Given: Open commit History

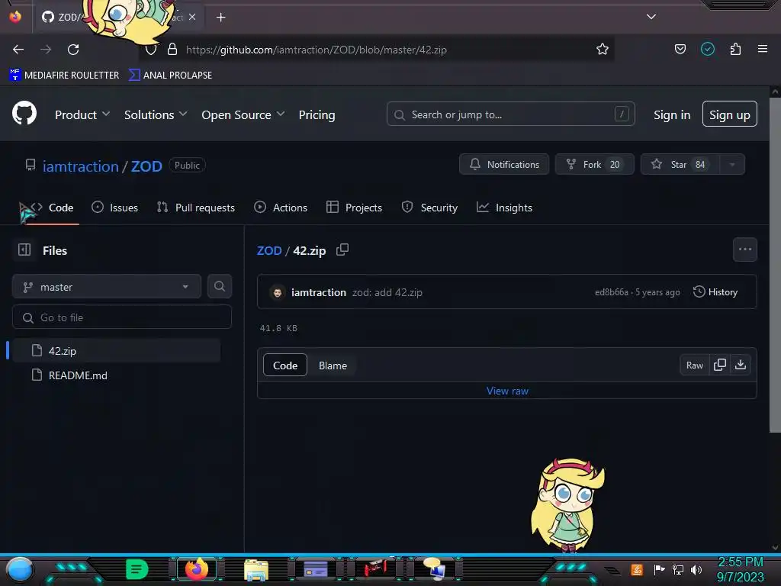Looking at the screenshot, I should point(715,292).
